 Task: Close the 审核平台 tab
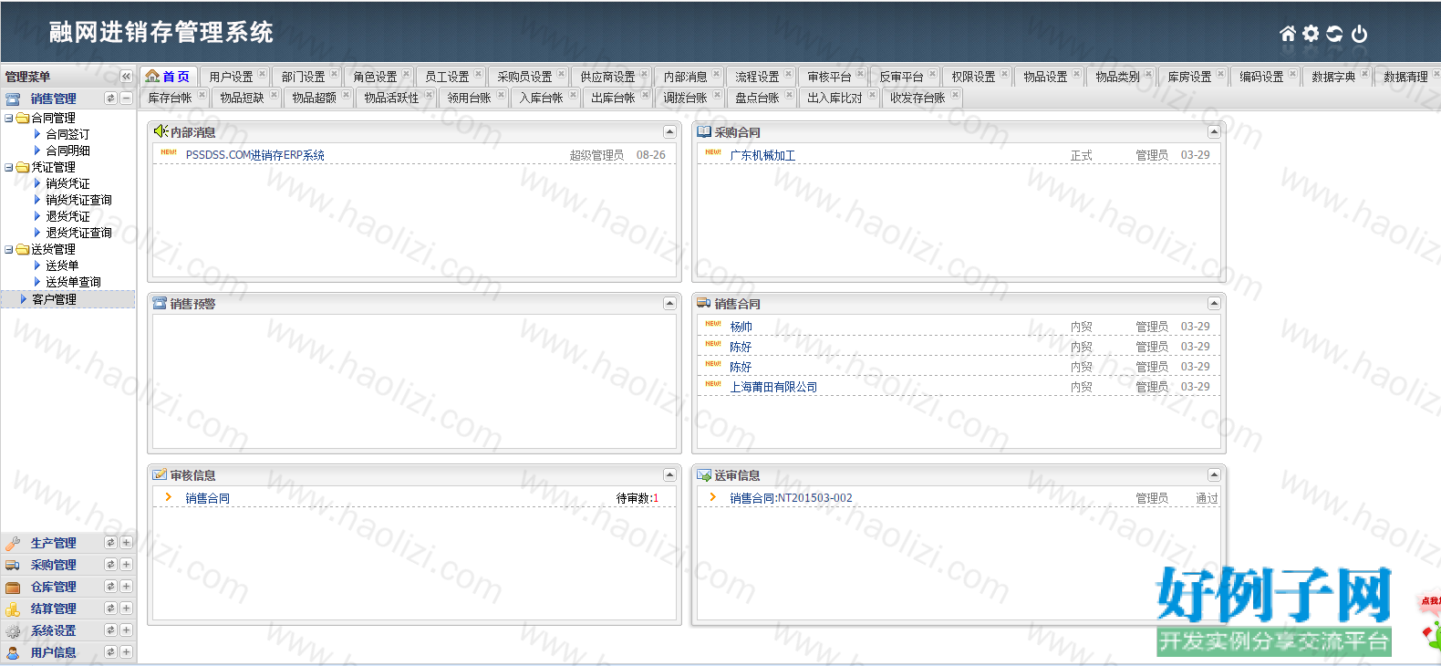[860, 74]
